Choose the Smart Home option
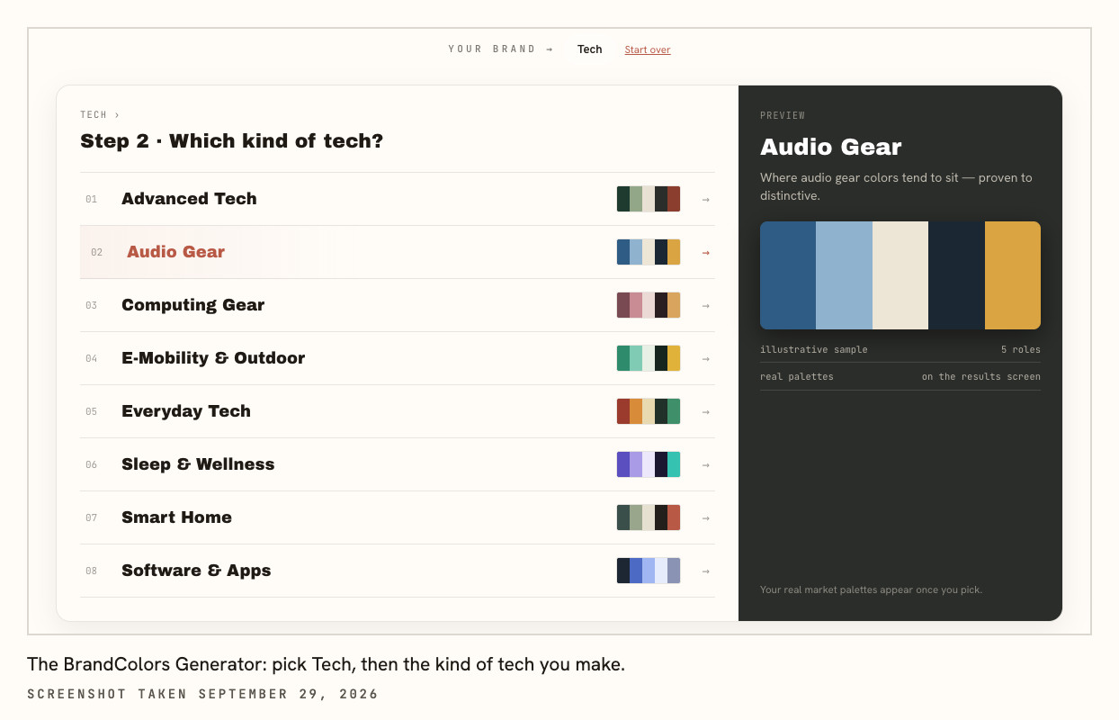The width and height of the screenshot is (1119, 720). pyautogui.click(x=398, y=517)
